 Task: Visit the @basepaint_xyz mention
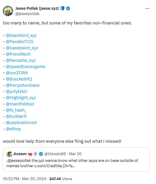(22, 48)
